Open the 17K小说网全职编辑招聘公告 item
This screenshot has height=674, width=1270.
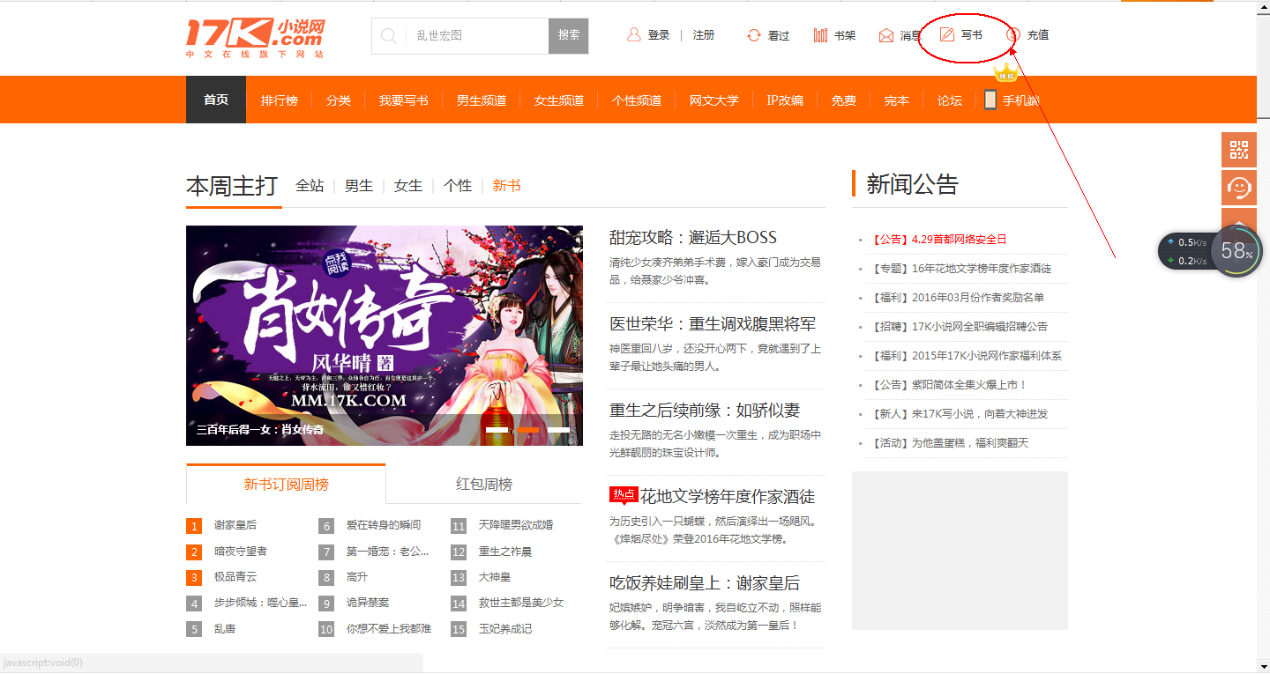click(x=959, y=326)
